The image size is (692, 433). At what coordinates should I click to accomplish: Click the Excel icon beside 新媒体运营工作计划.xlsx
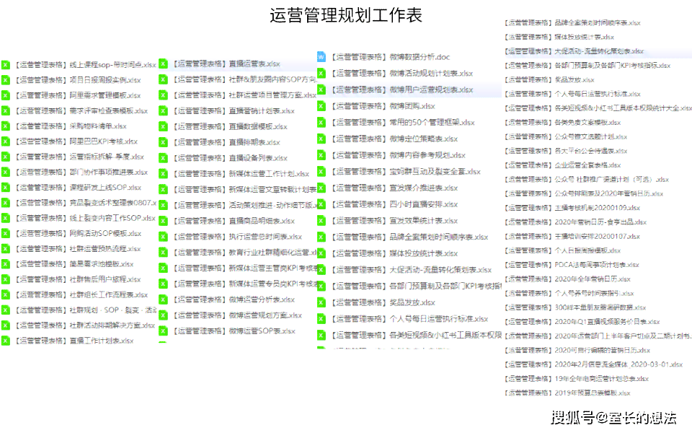164,174
